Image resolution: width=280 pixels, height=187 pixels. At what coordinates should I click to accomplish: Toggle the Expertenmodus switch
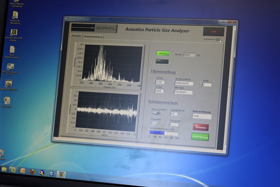[x=218, y=40]
